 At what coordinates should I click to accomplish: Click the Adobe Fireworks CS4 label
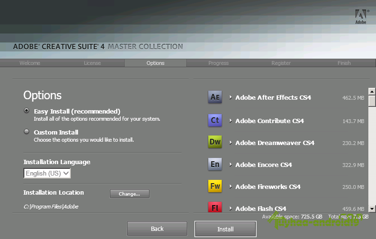pyautogui.click(x=268, y=187)
